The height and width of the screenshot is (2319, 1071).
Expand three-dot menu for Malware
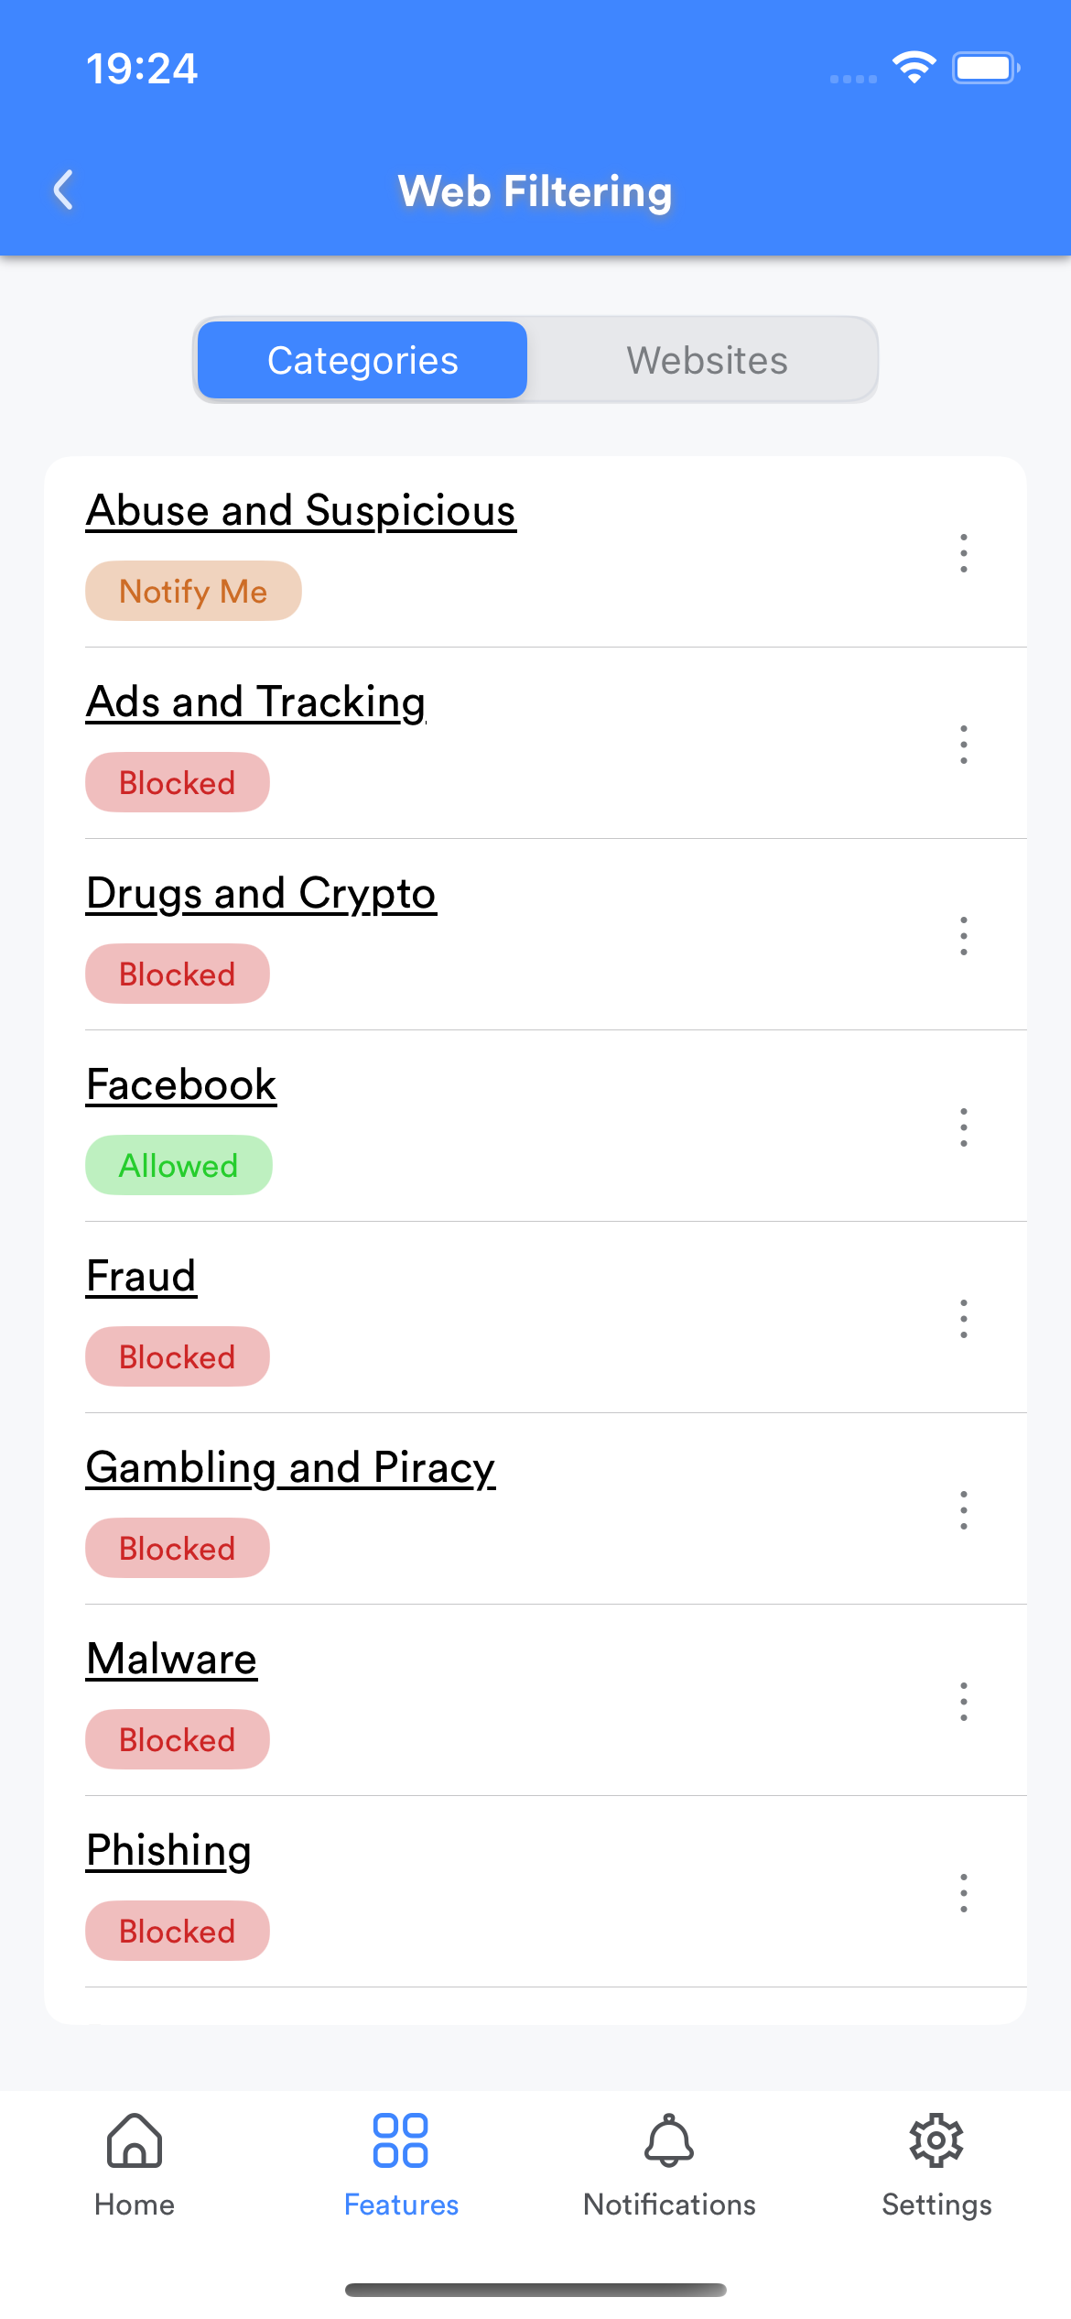[963, 1702]
